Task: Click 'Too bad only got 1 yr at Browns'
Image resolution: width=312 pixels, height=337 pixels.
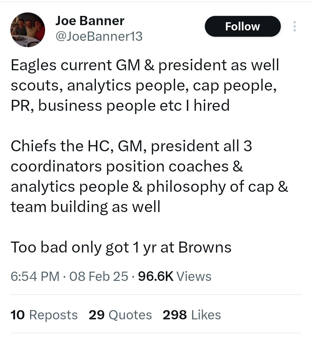Action: point(121,247)
